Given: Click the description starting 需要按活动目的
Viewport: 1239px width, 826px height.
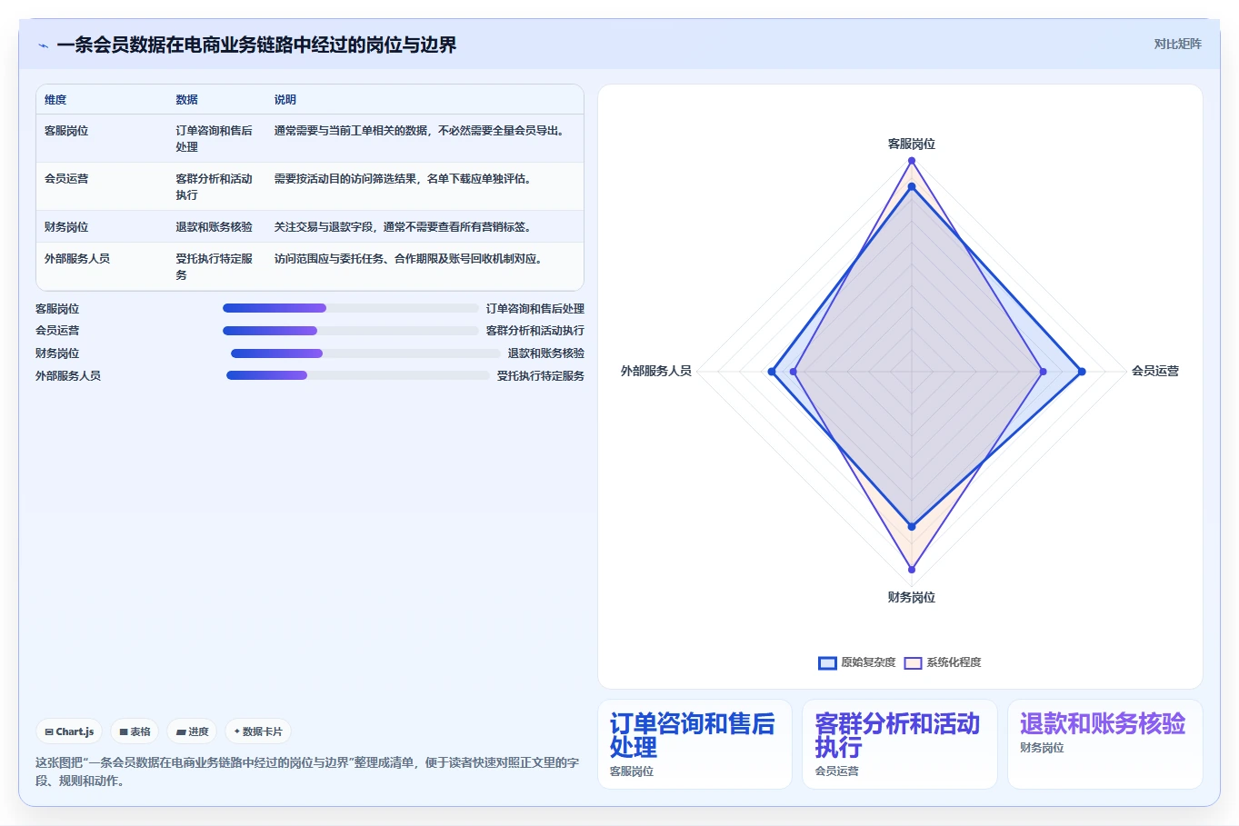Looking at the screenshot, I should click(405, 179).
